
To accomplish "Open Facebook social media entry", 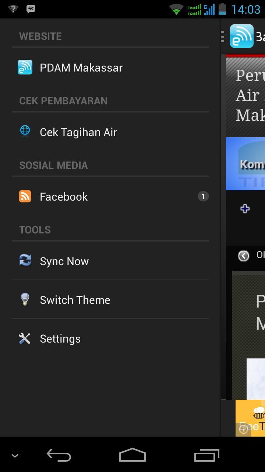I will (64, 197).
